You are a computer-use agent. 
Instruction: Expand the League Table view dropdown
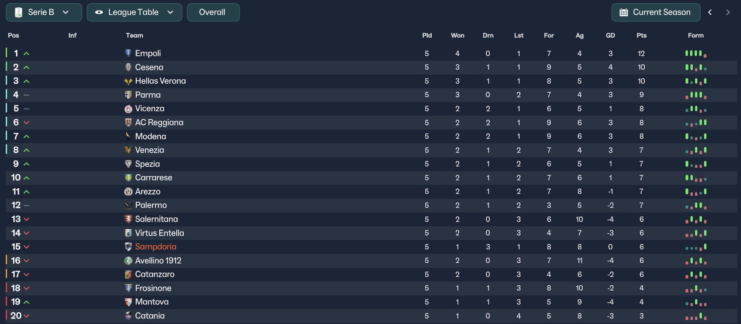[x=171, y=12]
